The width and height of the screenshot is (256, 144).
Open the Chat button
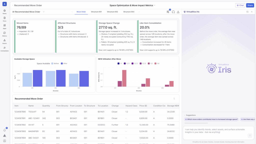[x=240, y=5]
